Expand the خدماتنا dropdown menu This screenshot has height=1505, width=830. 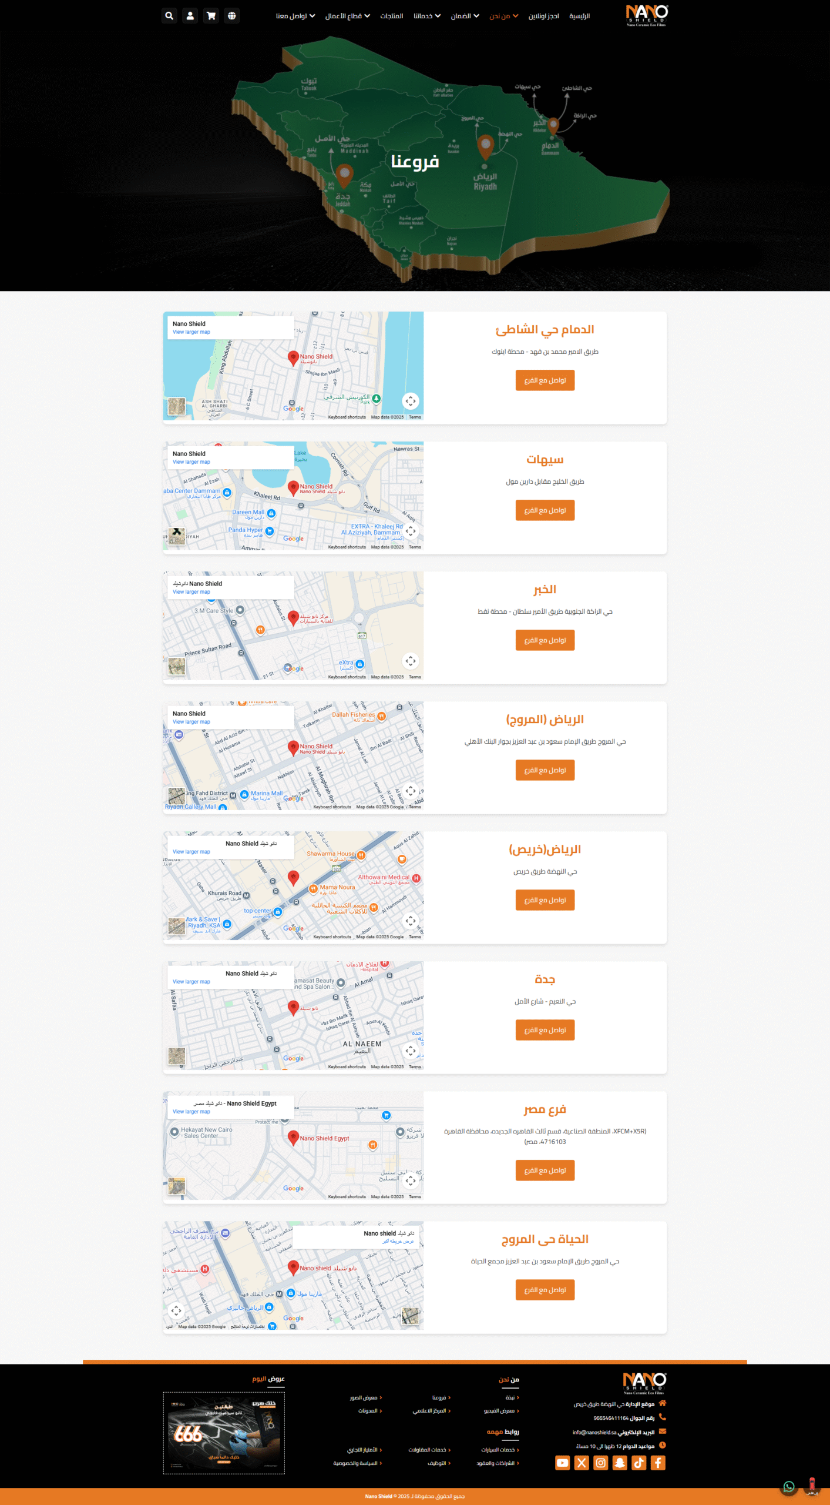pyautogui.click(x=427, y=16)
